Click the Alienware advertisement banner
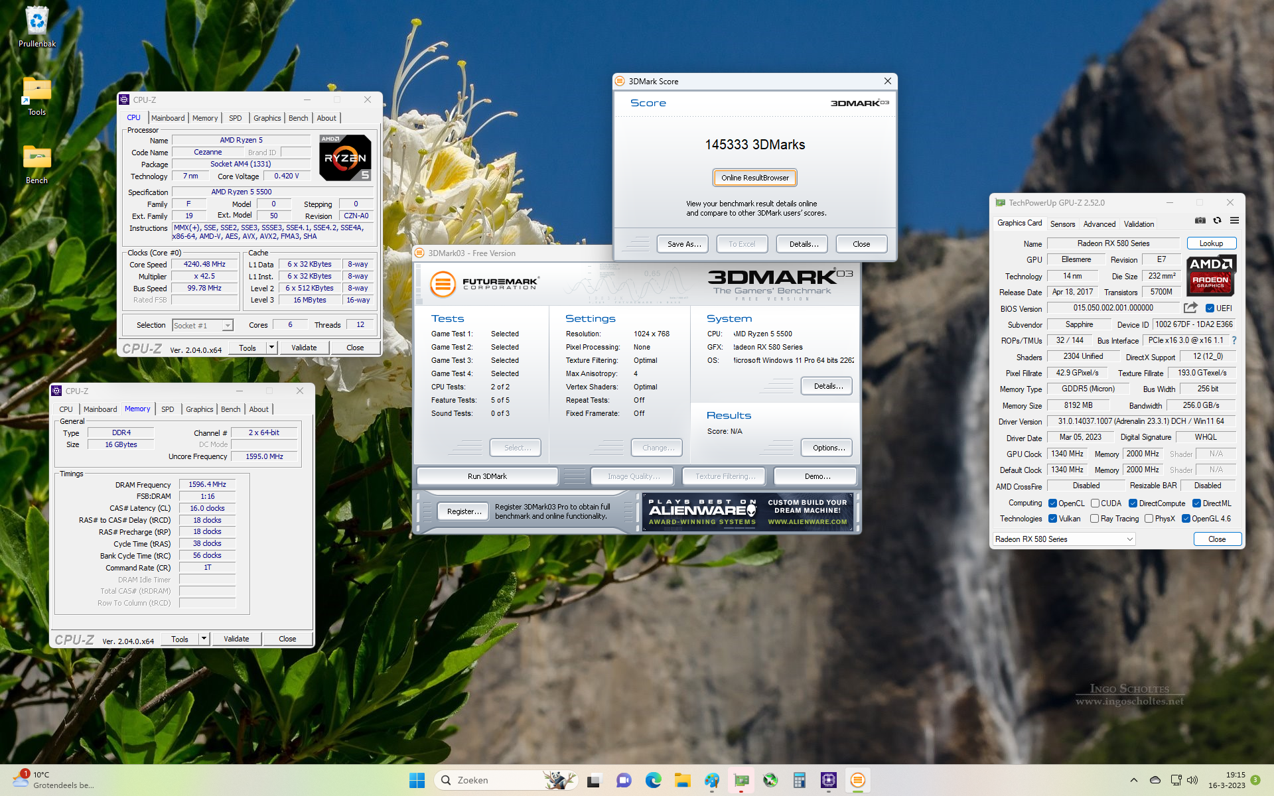The width and height of the screenshot is (1274, 796). [x=748, y=511]
